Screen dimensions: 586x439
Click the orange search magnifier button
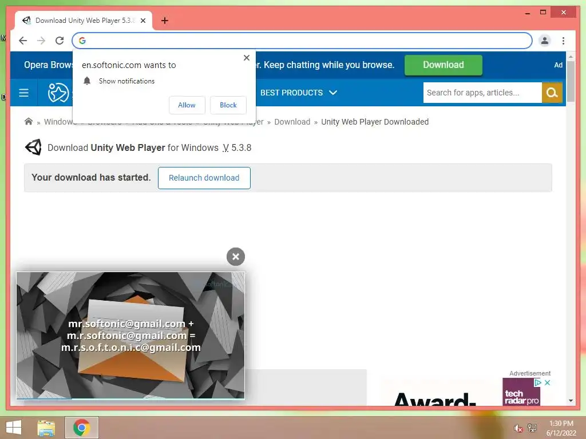pyautogui.click(x=552, y=93)
